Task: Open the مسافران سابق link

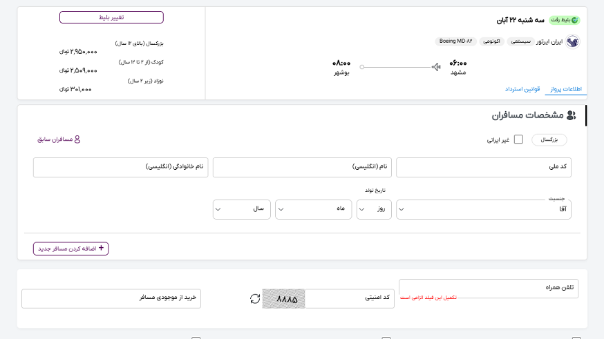Action: pos(59,139)
